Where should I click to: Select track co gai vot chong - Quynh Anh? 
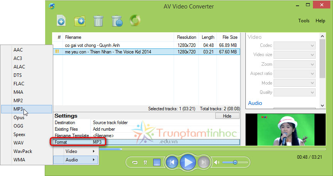coord(147,45)
